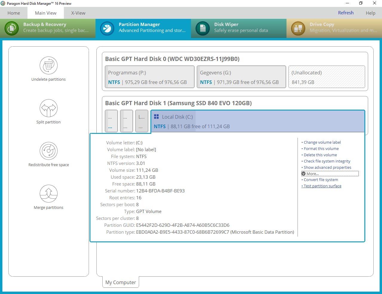Select the first small partition on Disk 1

pos(111,121)
